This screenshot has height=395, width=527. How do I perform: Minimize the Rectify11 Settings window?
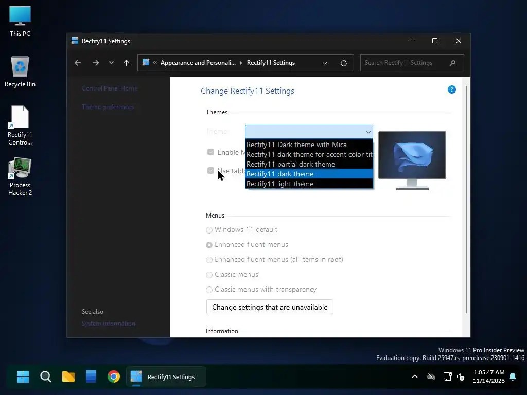pyautogui.click(x=412, y=41)
